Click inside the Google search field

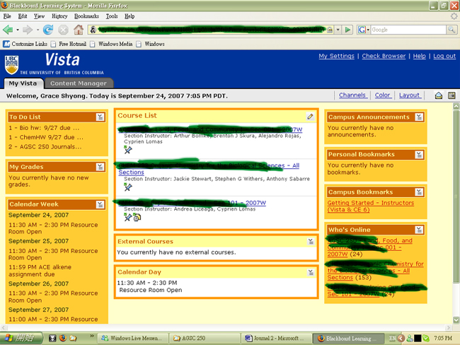point(408,30)
